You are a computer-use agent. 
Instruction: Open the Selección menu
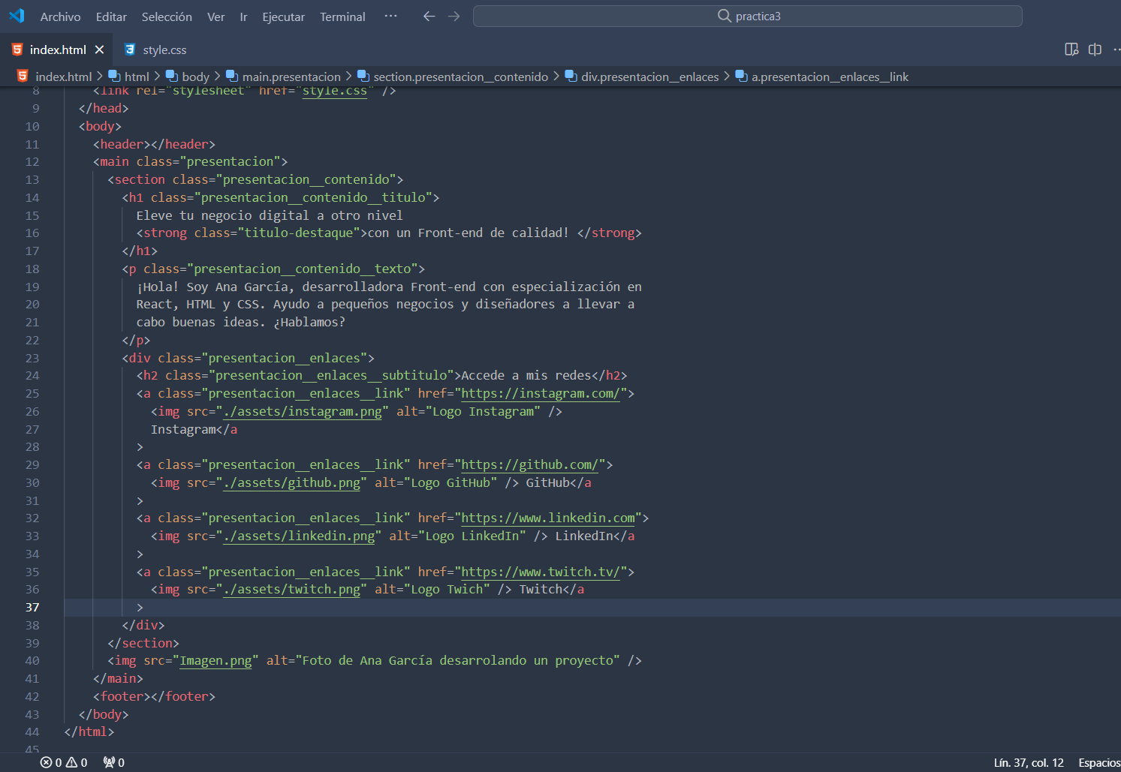coord(167,17)
